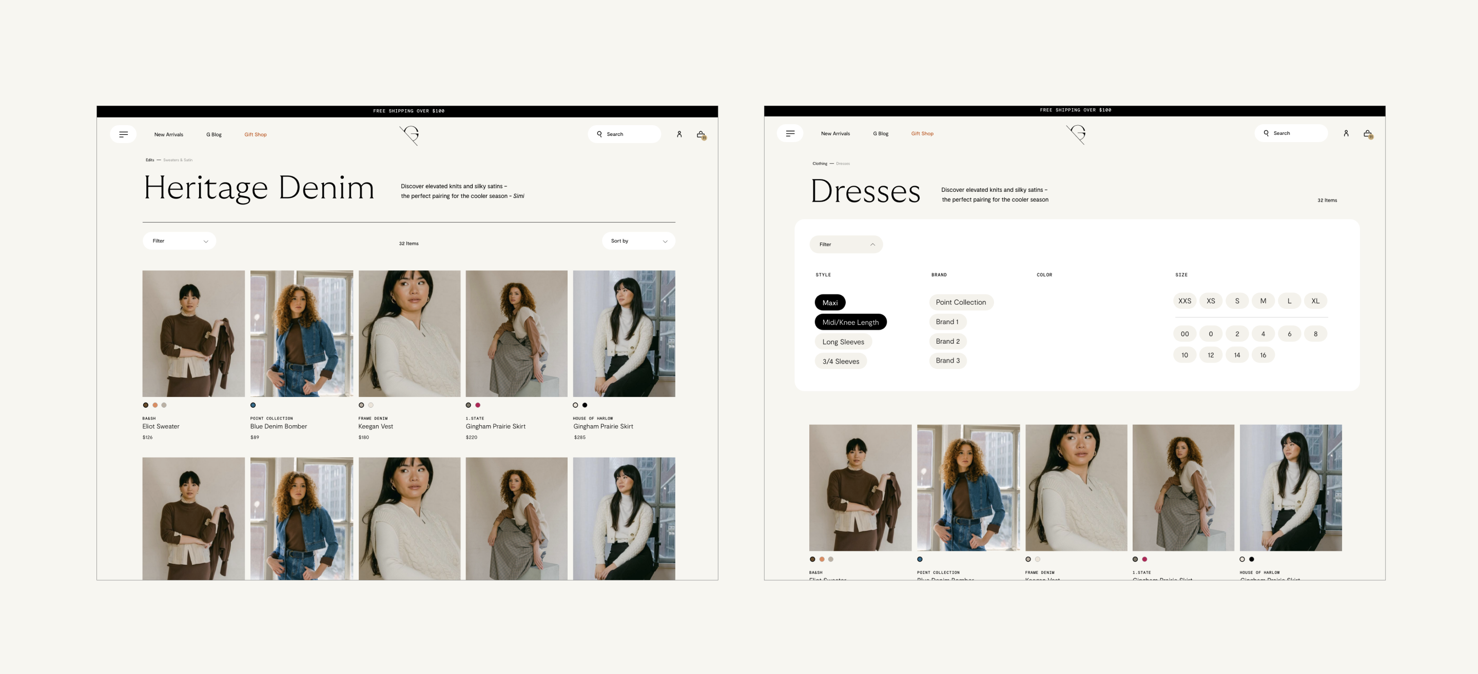Viewport: 1478px width, 674px height.
Task: Collapse the Filter panel on Dresses page
Action: click(x=846, y=244)
